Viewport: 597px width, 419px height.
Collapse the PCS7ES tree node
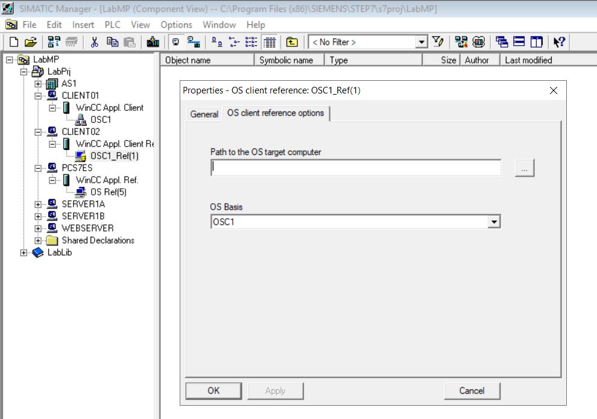coord(38,168)
